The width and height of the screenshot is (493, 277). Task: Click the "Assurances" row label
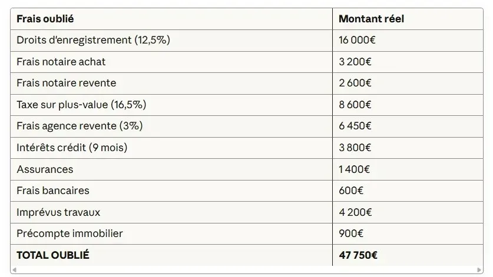(x=45, y=169)
